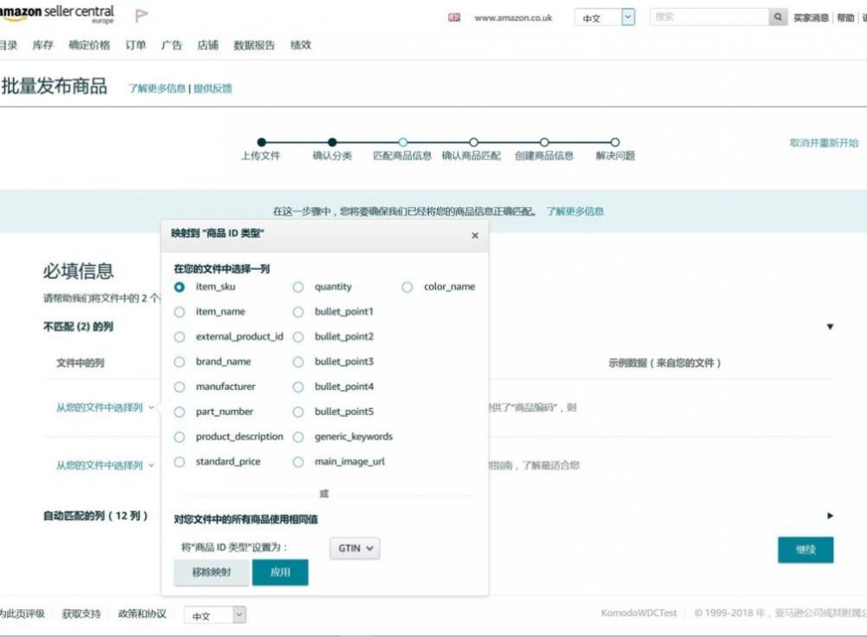Open second 从您的文件中选择列 dropdown

(x=105, y=465)
